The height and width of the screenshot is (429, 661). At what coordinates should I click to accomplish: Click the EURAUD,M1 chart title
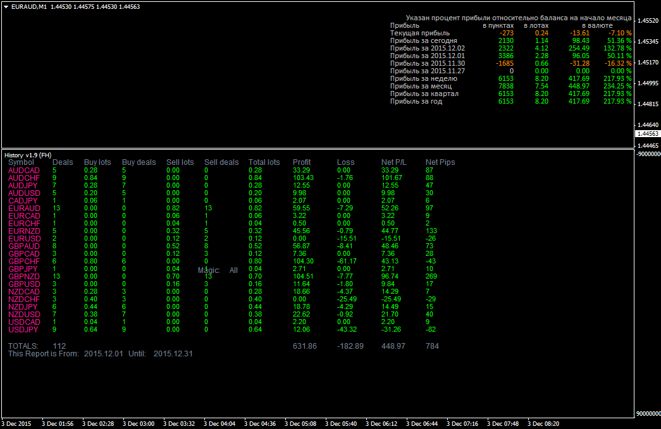[x=28, y=7]
